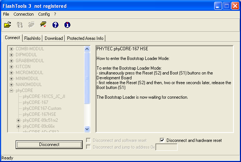Open the Config menu
Image resolution: width=241 pixels, height=162 pixels.
(44, 14)
